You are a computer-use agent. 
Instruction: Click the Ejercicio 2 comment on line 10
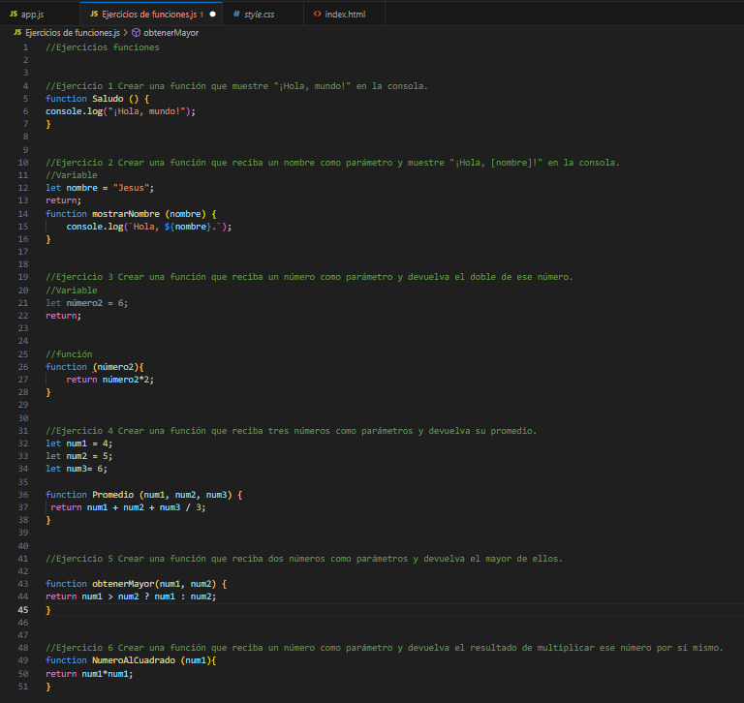pos(332,163)
